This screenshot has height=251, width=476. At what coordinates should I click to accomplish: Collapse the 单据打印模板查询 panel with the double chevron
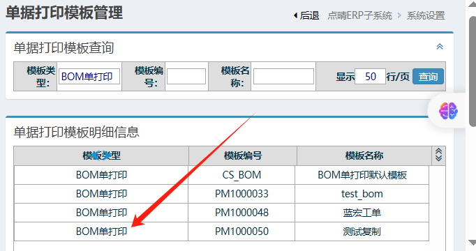[x=440, y=47]
